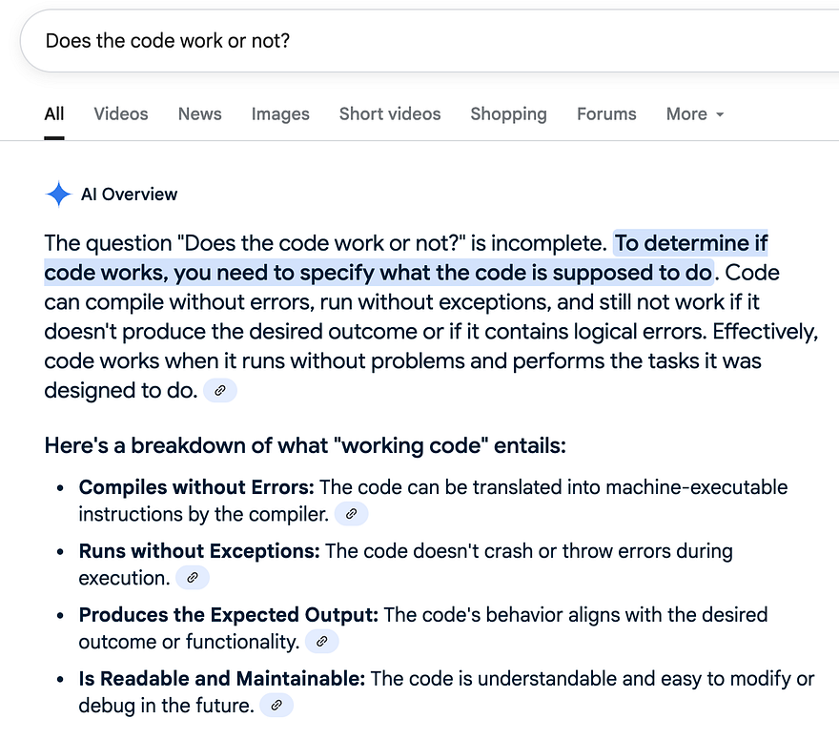The width and height of the screenshot is (839, 739).
Task: Click link icon after Readable and Maintainable
Action: click(x=276, y=706)
